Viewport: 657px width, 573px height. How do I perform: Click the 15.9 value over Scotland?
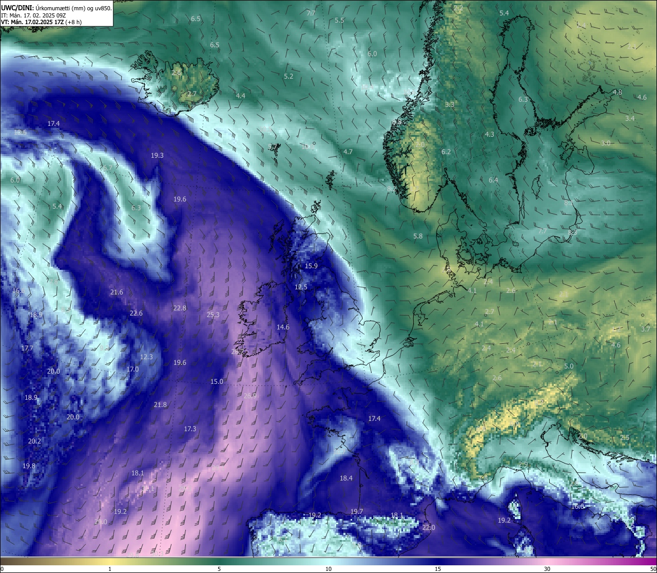click(311, 266)
